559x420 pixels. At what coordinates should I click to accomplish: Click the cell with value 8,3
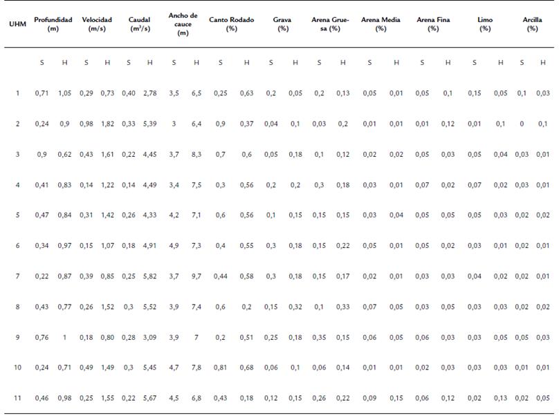point(196,154)
